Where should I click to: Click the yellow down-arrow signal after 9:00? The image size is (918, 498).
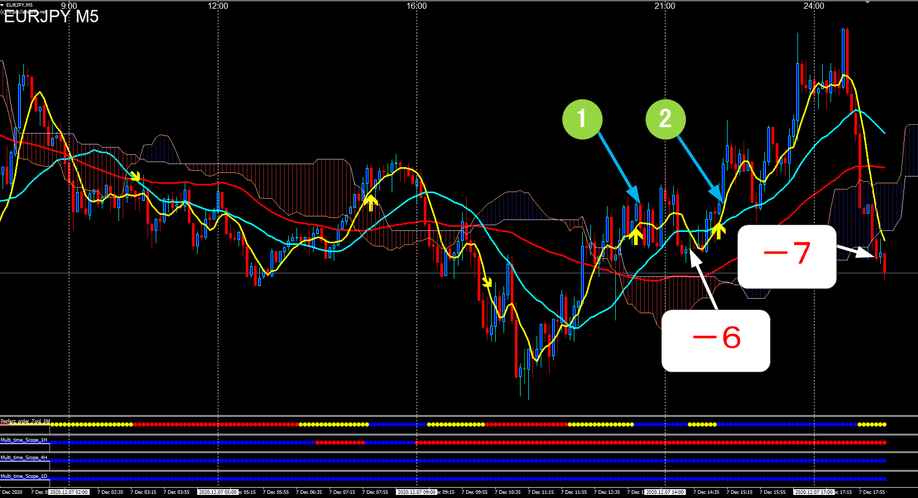135,176
